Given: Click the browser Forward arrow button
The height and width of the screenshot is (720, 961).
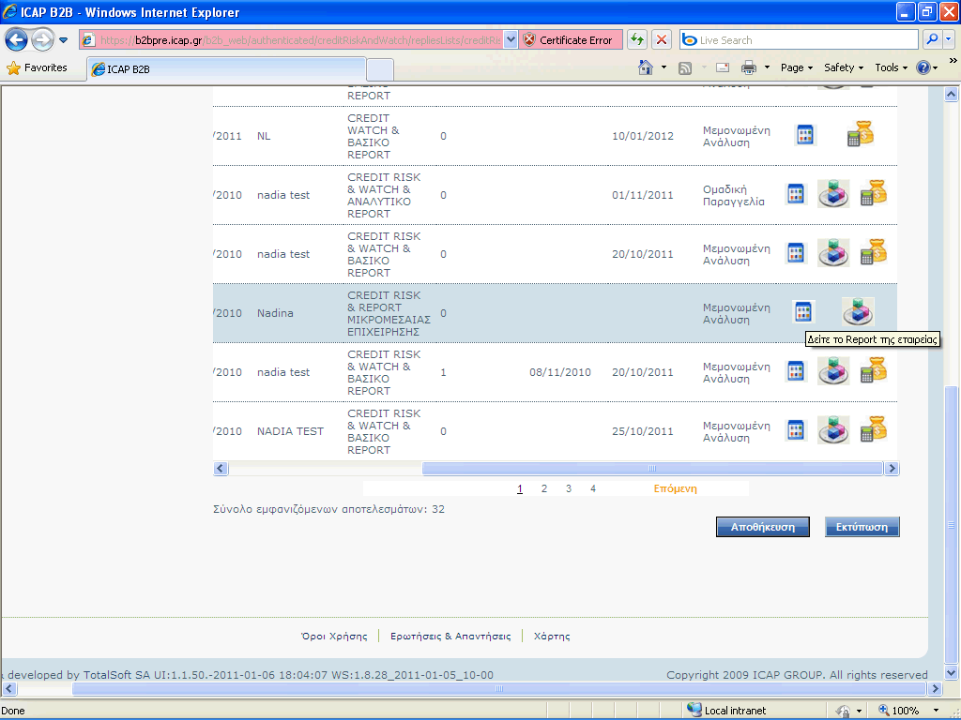Looking at the screenshot, I should [x=41, y=40].
